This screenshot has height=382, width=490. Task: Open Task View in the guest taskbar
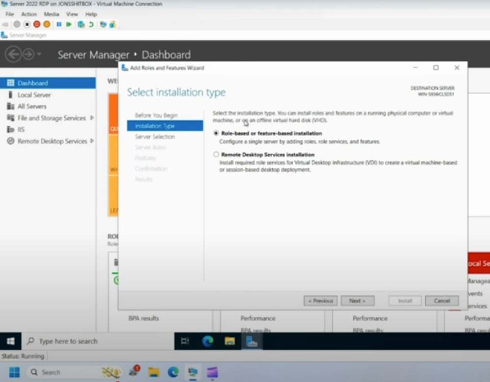185,341
